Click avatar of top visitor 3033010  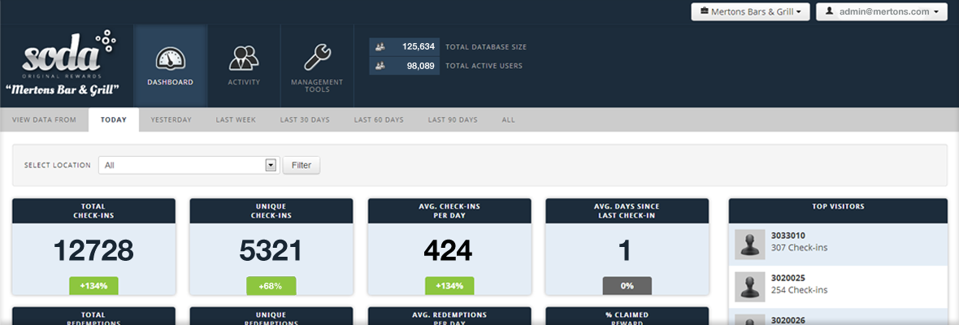(749, 244)
